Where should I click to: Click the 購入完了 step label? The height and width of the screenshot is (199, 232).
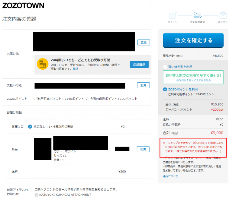pyautogui.click(x=223, y=22)
